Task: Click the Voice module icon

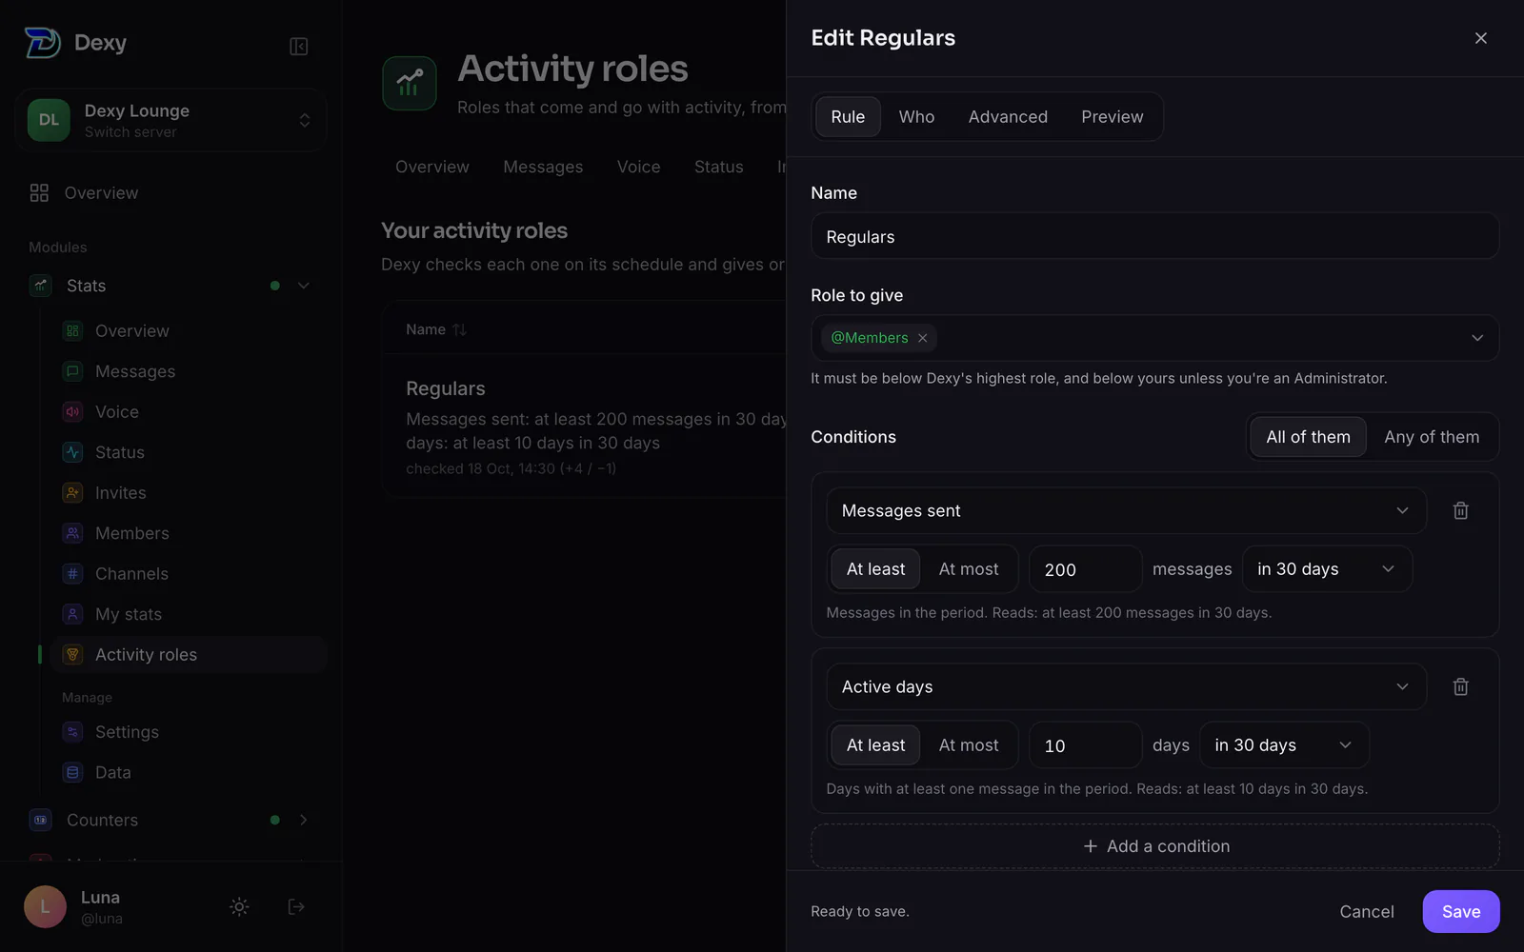Action: 72,412
